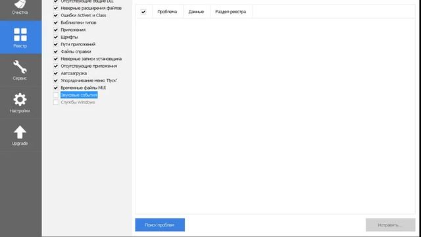
Task: Click the 'Исправить...' button
Action: click(x=390, y=225)
